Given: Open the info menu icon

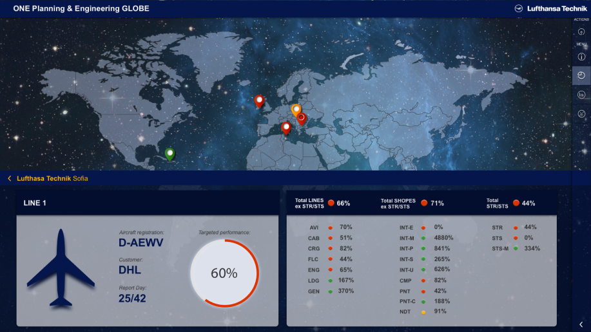Looking at the screenshot, I should (581, 57).
